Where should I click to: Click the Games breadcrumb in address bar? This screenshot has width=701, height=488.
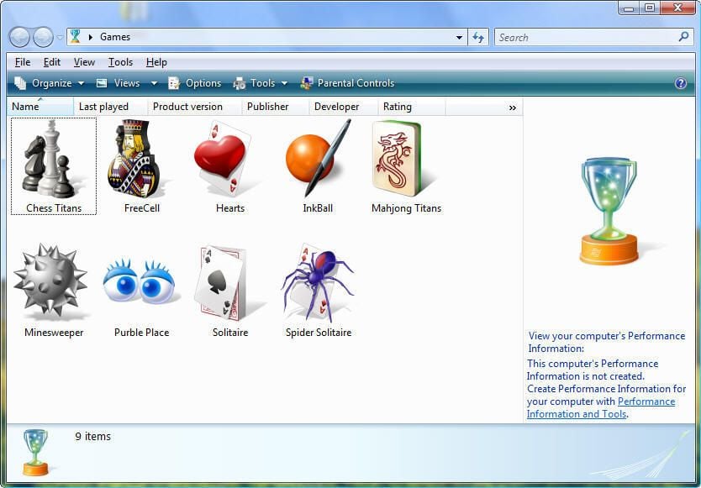click(x=115, y=37)
